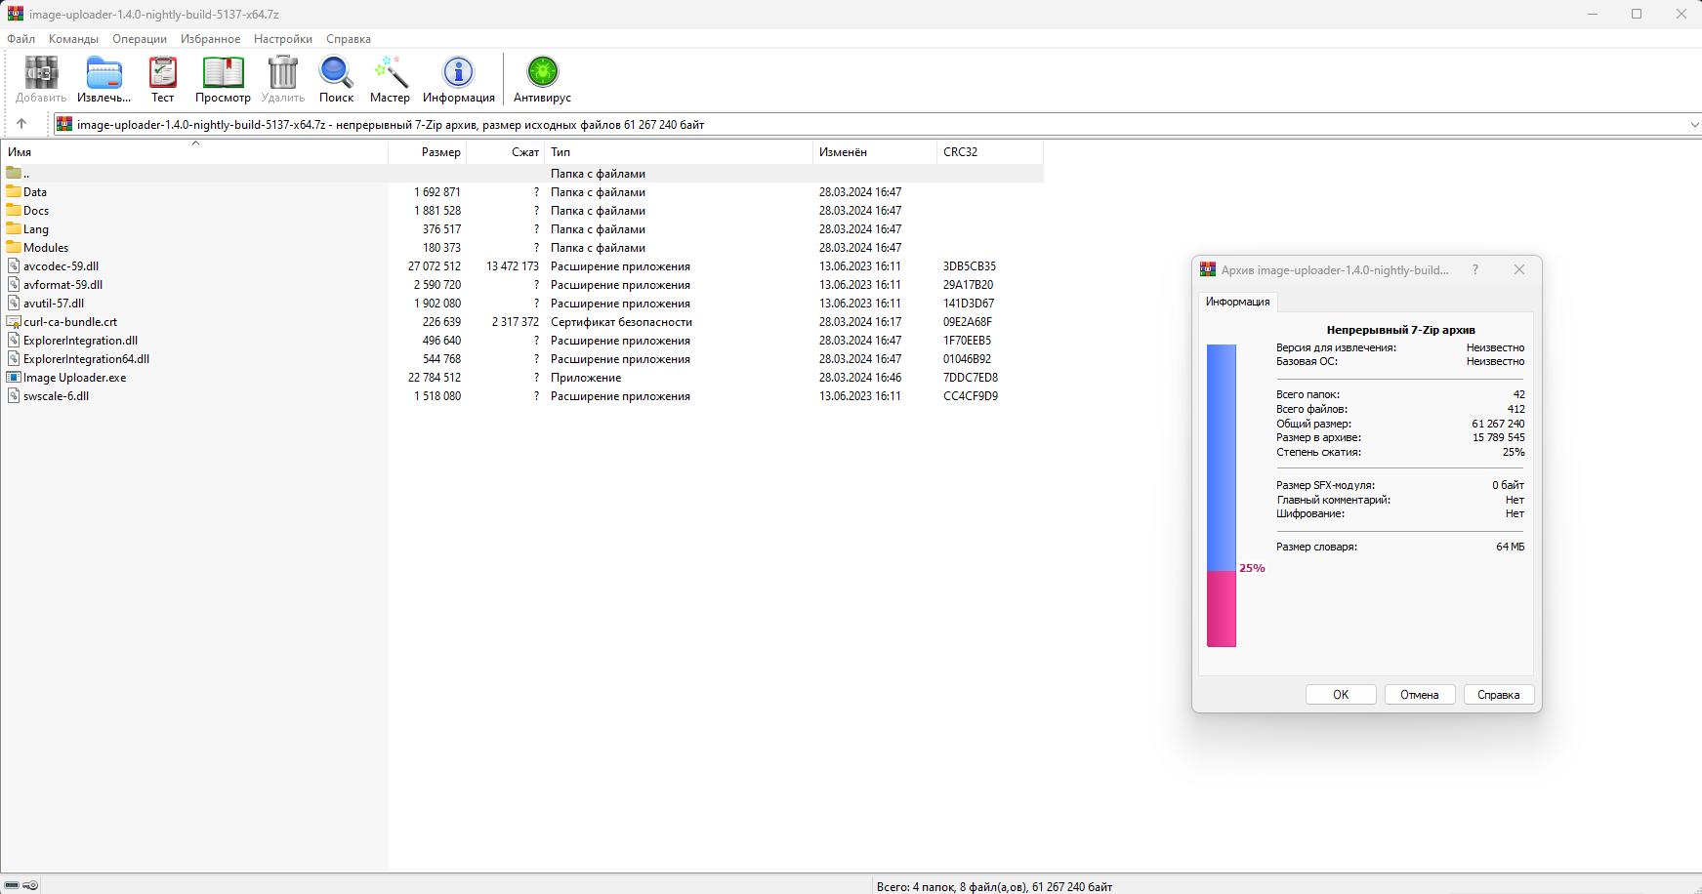
Task: Sort by CRC32 column header
Action: [x=989, y=152]
